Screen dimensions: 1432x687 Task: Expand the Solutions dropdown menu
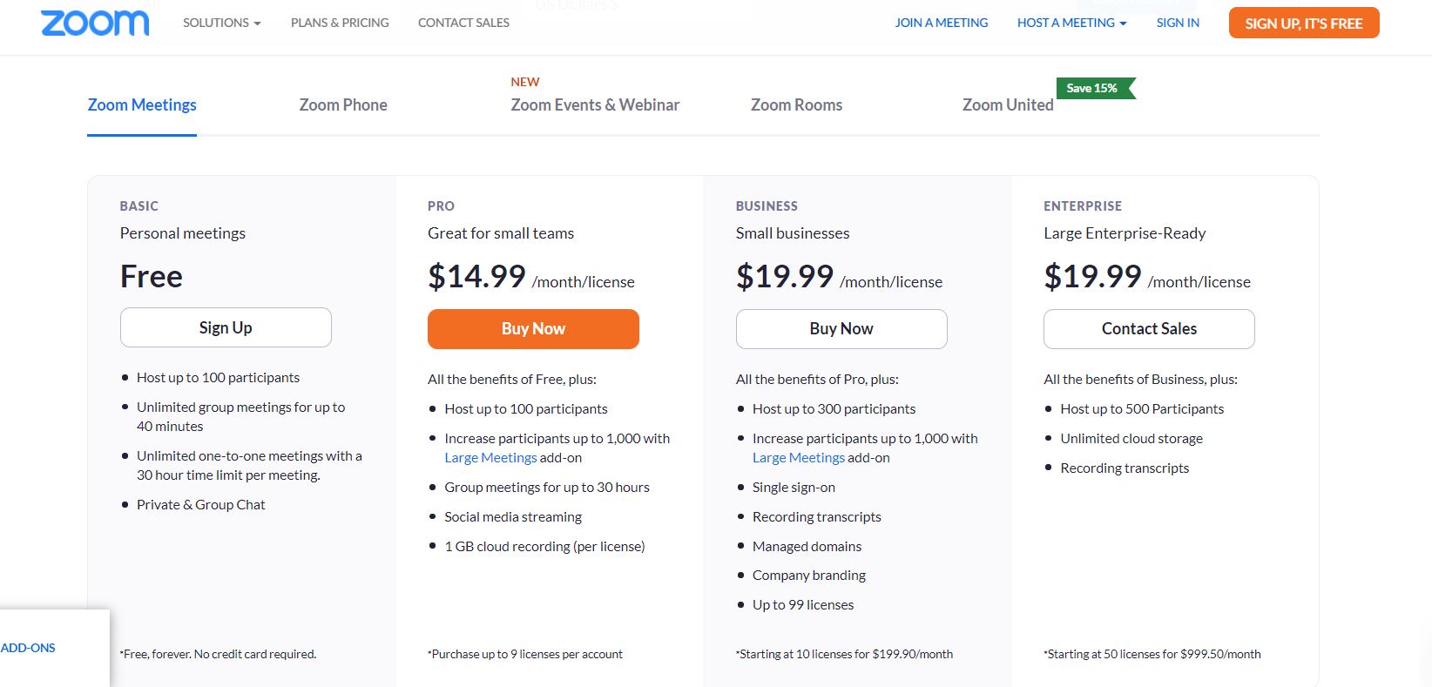221,23
